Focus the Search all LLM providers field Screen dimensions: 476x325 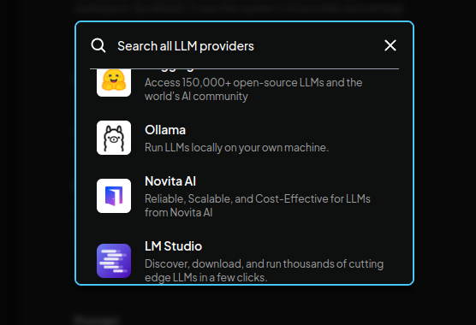click(x=244, y=46)
